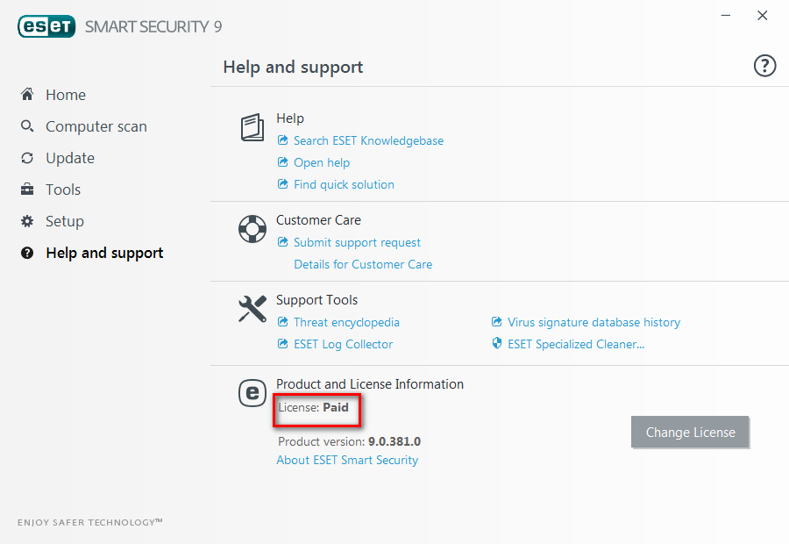The height and width of the screenshot is (544, 789).
Task: Click the Customer Care lifebuoy icon
Action: click(252, 229)
